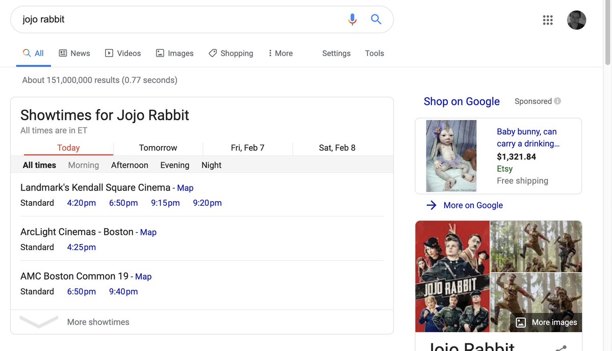Click the ArcLight Cinemas - Boston name

pyautogui.click(x=77, y=232)
